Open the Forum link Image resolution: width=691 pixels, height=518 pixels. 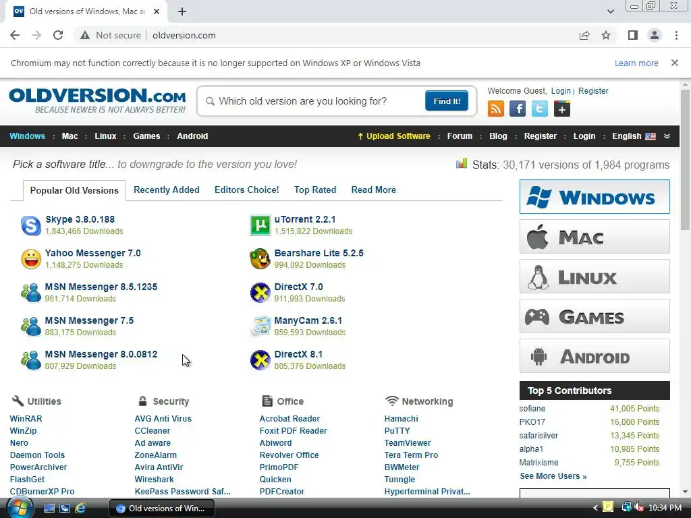[x=460, y=136]
